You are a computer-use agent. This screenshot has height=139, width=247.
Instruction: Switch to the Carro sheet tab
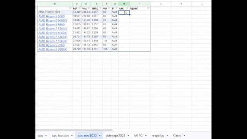point(177,136)
